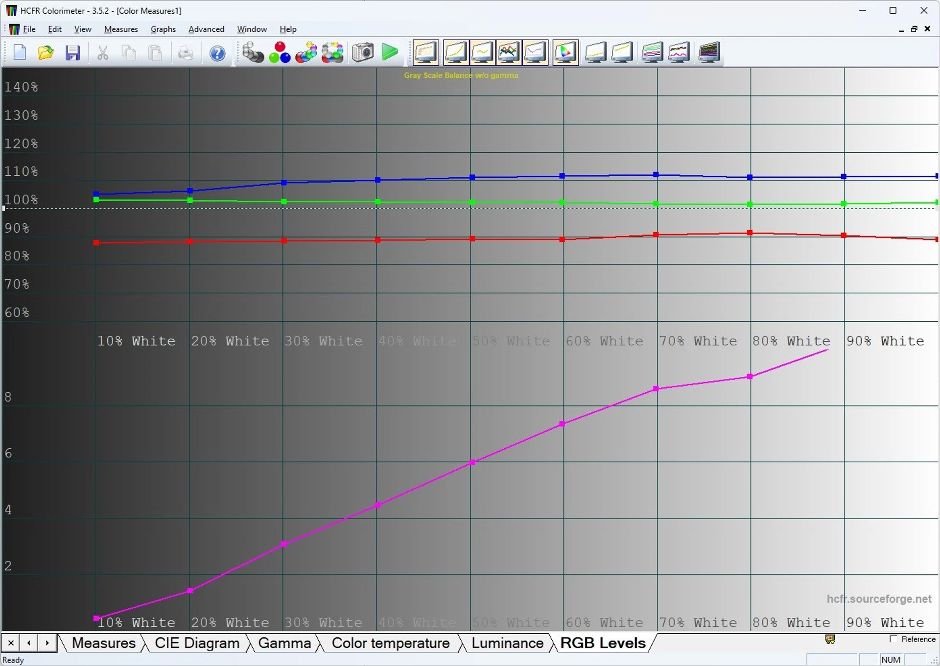The image size is (940, 666).
Task: Click the red data point at 80% White
Action: pyautogui.click(x=750, y=233)
